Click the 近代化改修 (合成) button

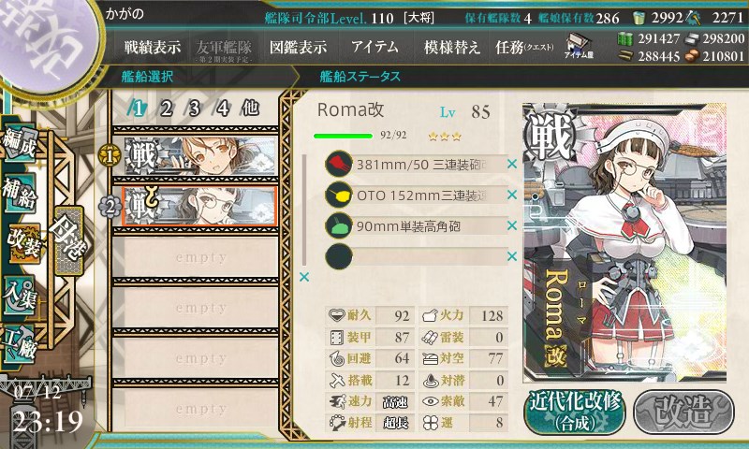click(574, 412)
